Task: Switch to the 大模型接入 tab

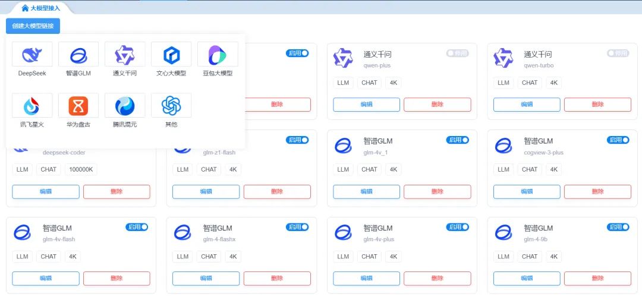Action: click(x=40, y=8)
